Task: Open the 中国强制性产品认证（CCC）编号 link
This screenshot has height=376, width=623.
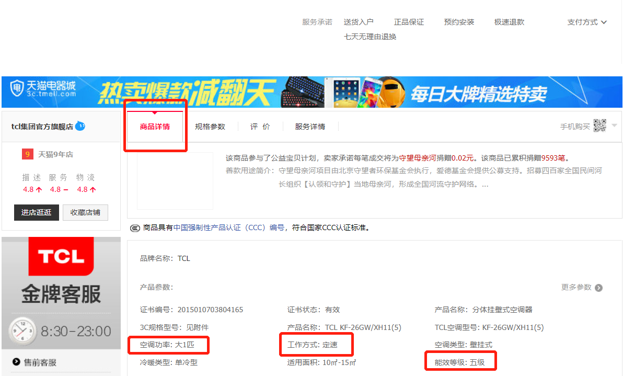Action: click(229, 227)
